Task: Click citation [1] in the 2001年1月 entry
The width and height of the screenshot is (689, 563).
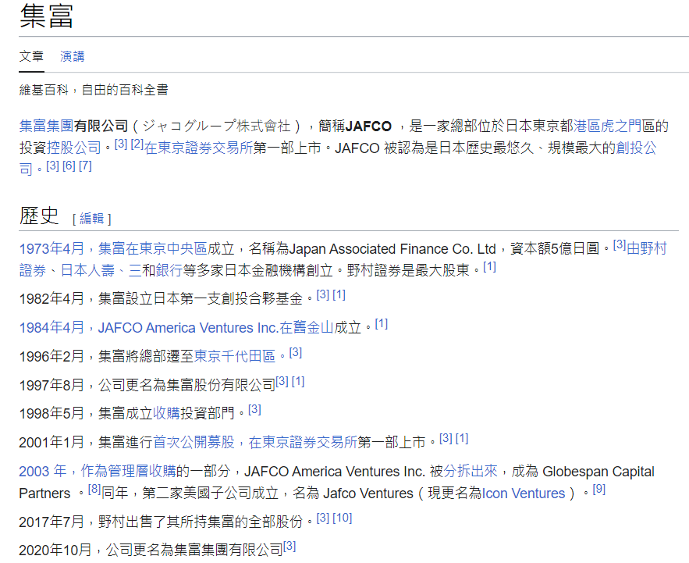Action: coord(462,438)
